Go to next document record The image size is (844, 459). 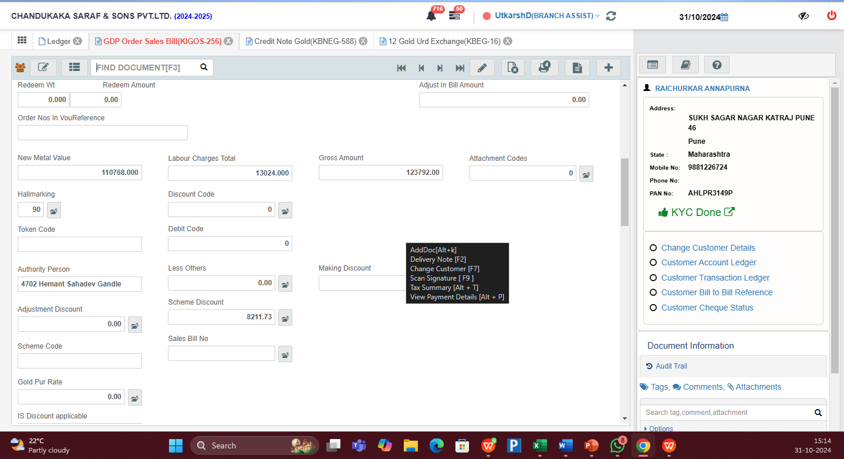[x=440, y=68]
